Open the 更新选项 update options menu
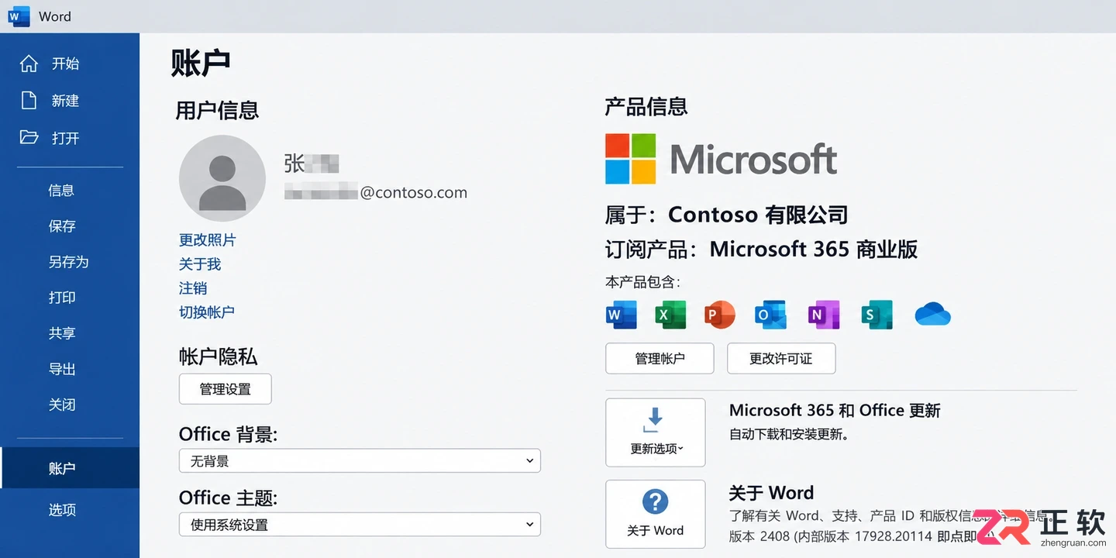 click(x=656, y=432)
